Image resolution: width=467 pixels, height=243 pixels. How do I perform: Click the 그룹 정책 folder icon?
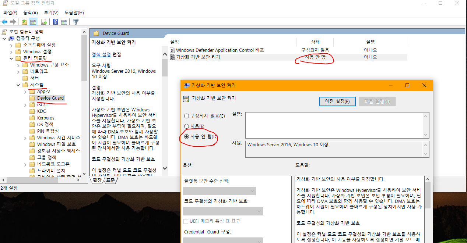pyautogui.click(x=32, y=157)
